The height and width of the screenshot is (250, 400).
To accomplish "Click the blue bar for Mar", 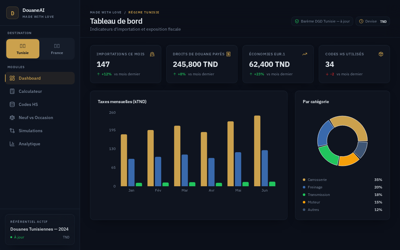I will (x=185, y=170).
